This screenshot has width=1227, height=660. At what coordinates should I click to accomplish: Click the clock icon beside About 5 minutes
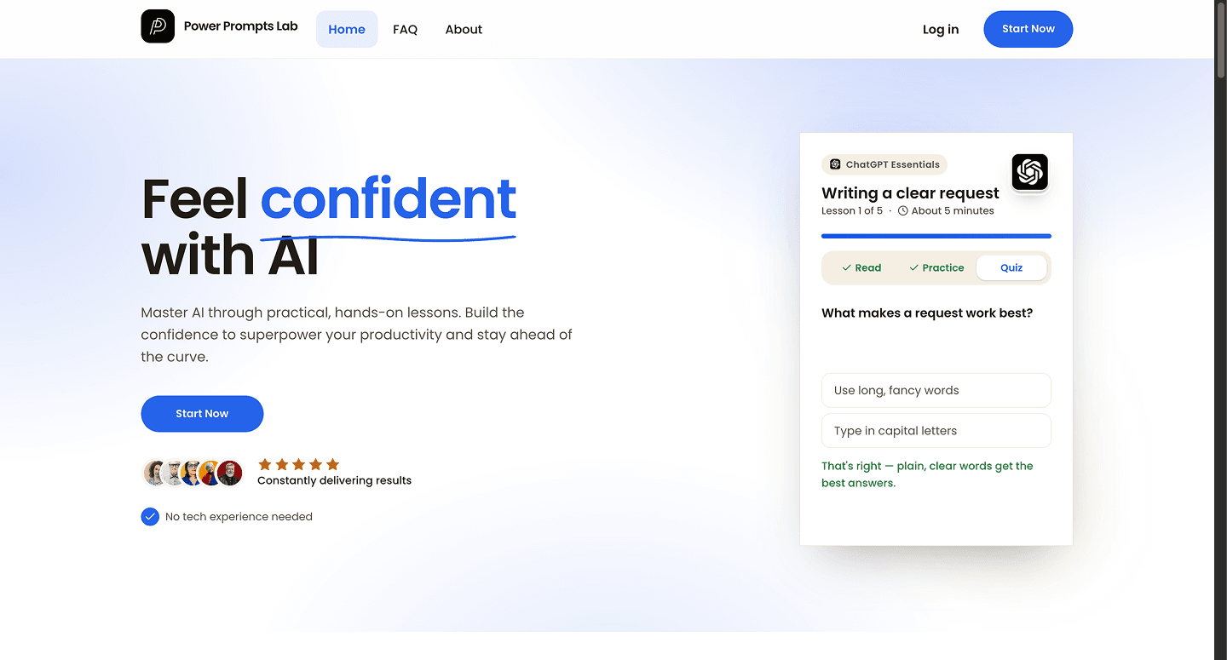(903, 211)
